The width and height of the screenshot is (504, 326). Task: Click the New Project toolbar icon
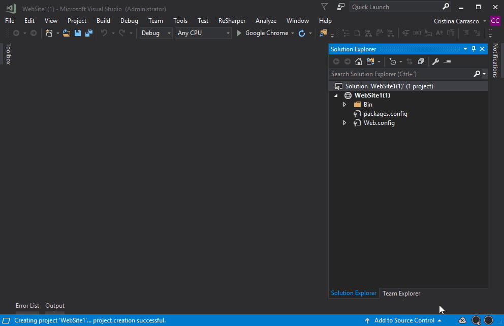point(49,32)
